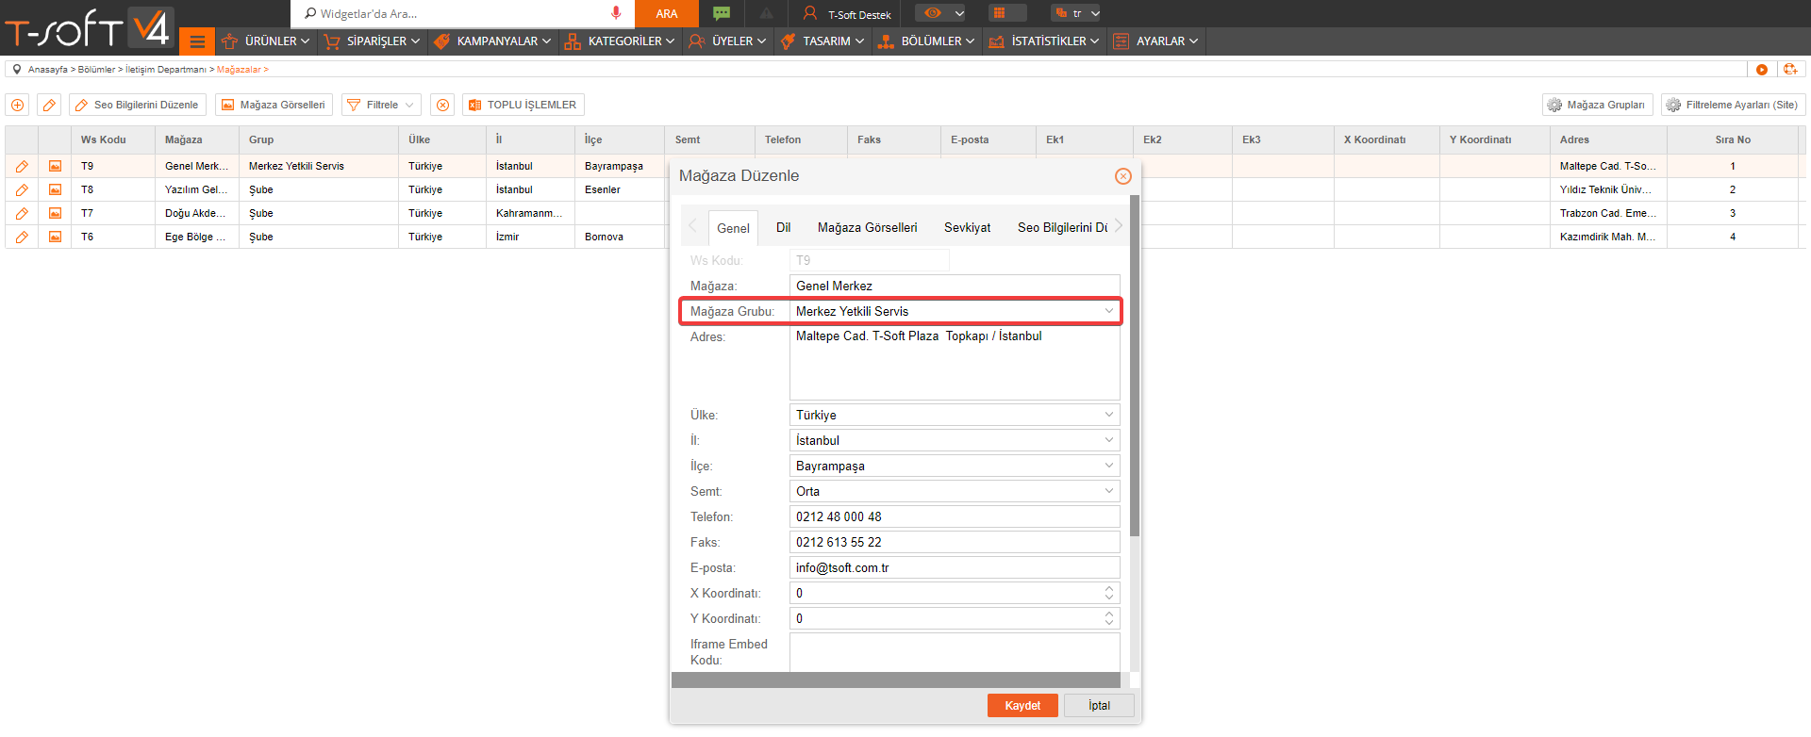Open the ÜRÜNLER menu
Screen dimensions: 1811x737
coord(265,41)
